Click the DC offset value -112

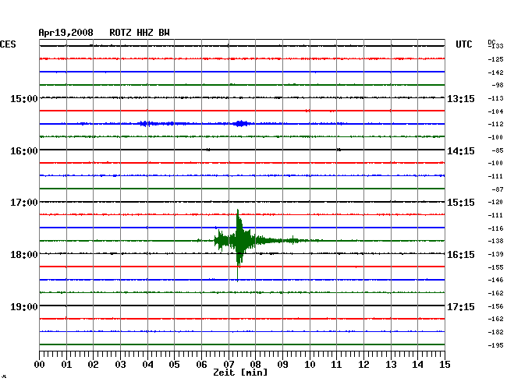coord(495,124)
